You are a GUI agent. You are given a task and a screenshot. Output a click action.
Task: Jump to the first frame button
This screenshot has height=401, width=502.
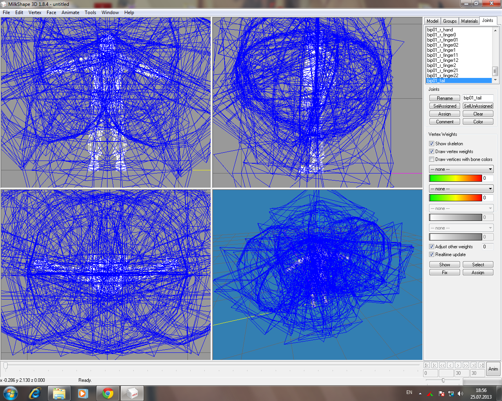(427, 365)
